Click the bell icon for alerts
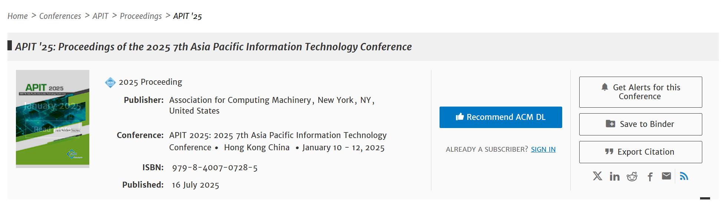The height and width of the screenshot is (215, 726). 604,87
